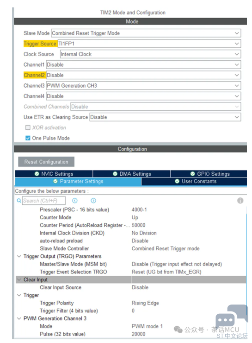252x343 pixels.
Task: Click the Search (Ctrl+F) field
Action: pyautogui.click(x=43, y=201)
